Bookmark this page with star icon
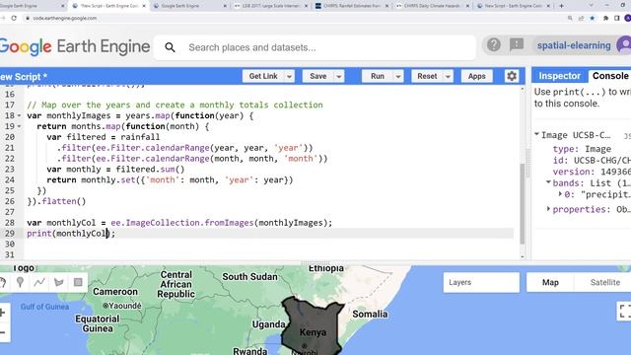Image resolution: width=631 pixels, height=355 pixels. click(x=593, y=18)
